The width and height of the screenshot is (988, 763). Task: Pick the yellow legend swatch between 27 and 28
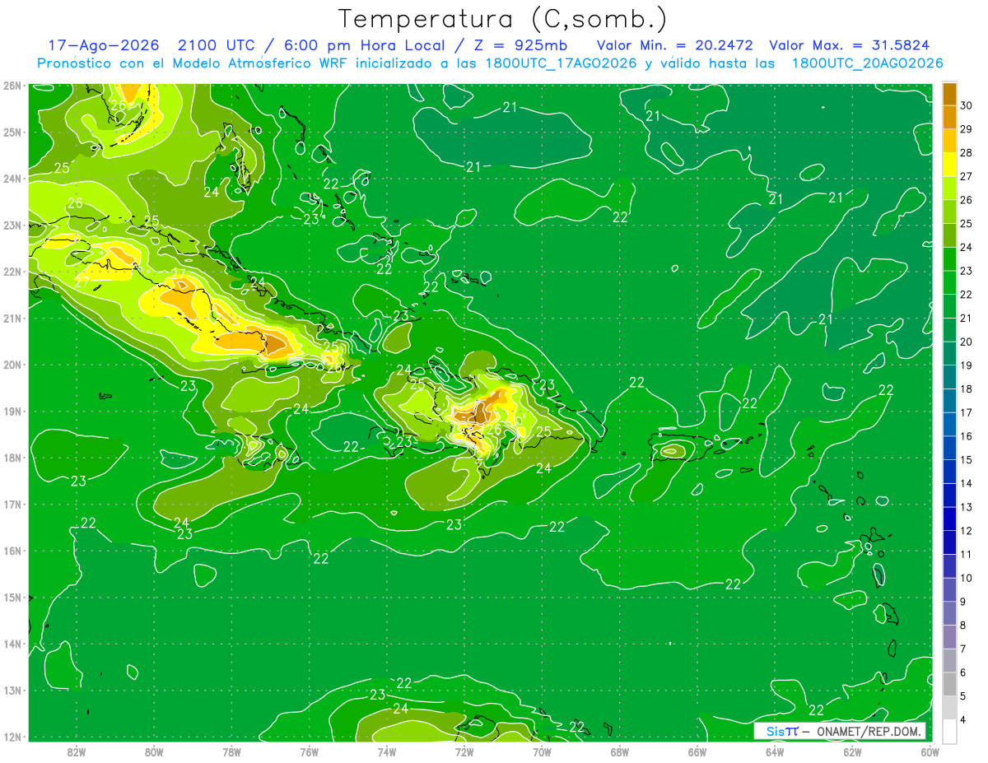[949, 165]
